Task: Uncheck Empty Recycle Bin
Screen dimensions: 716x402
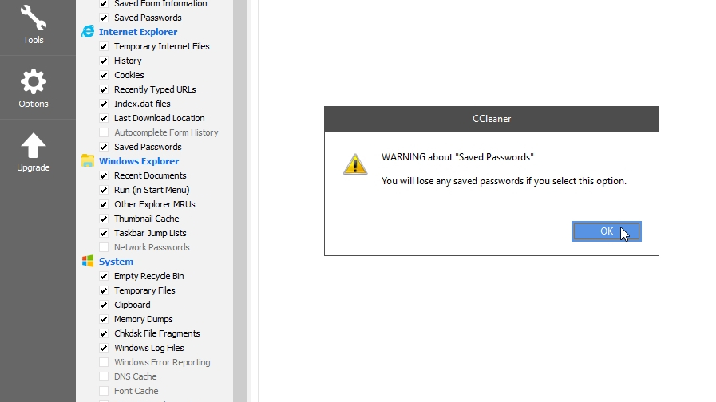Action: pyautogui.click(x=104, y=276)
